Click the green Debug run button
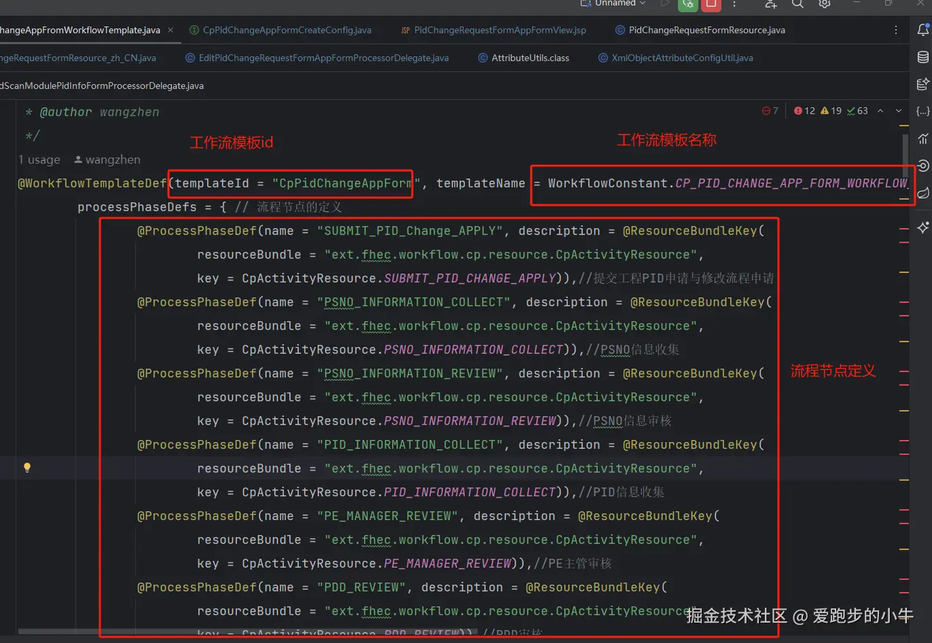The height and width of the screenshot is (643, 932). 687,4
